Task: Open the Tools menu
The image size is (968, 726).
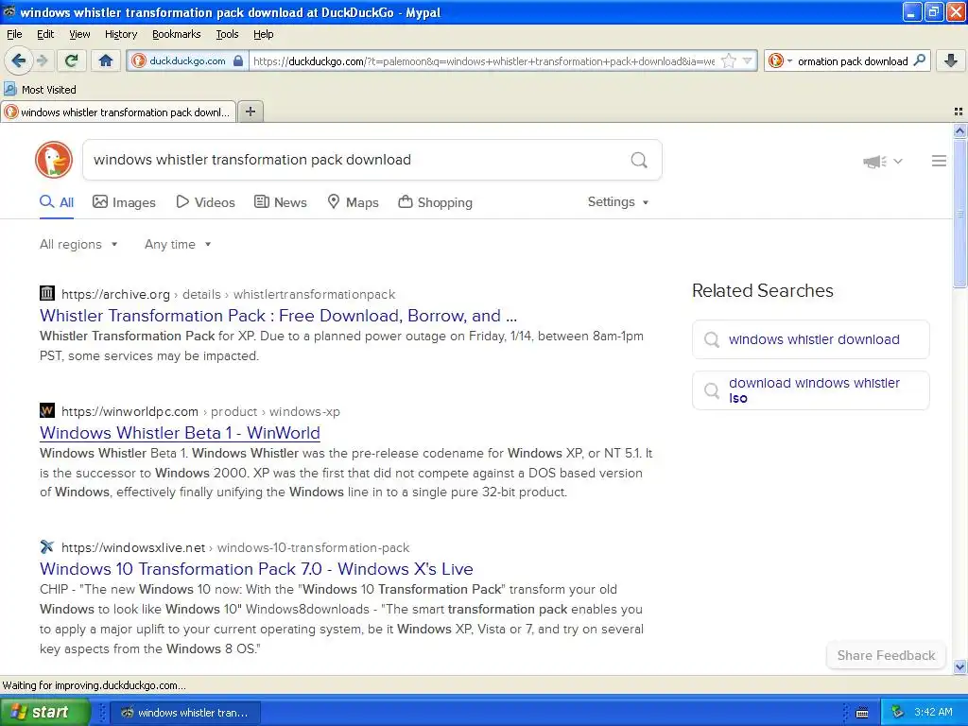Action: 227,34
